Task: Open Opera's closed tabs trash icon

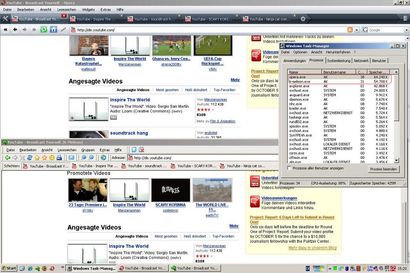Action: (405, 18)
